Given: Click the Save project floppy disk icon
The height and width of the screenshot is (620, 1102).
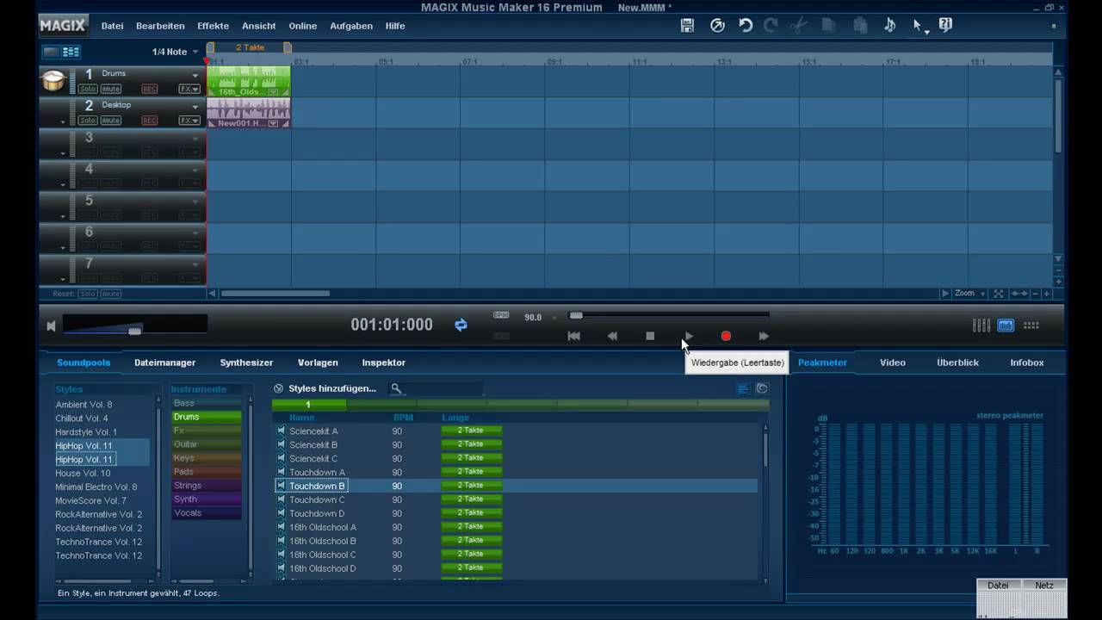Looking at the screenshot, I should (x=687, y=26).
